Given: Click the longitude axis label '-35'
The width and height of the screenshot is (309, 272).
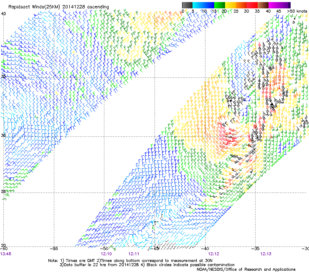Looking at the screenshot, I should [x=256, y=249].
